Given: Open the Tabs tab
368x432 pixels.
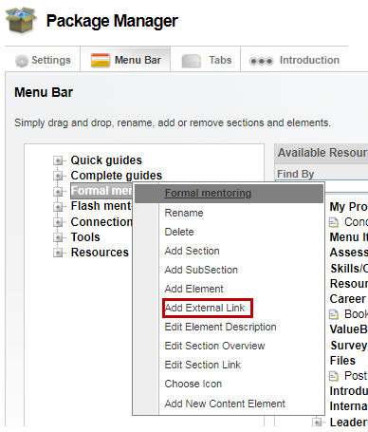Looking at the screenshot, I should 206,60.
